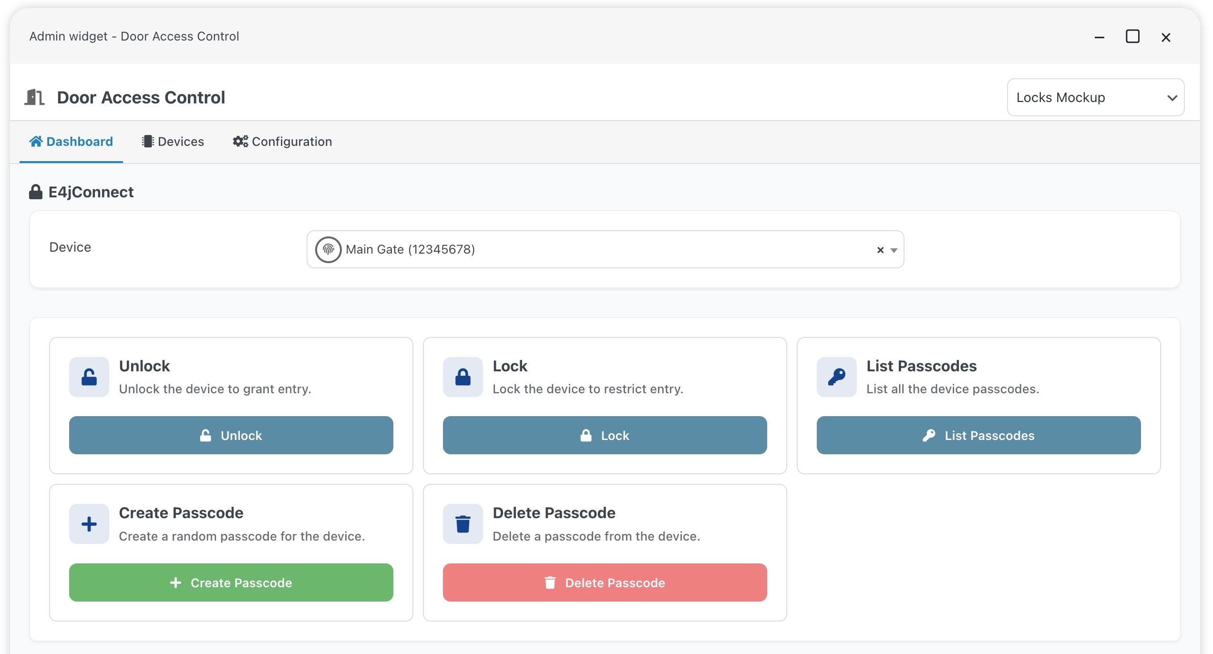Open the Locks Mockup dropdown

(1095, 97)
